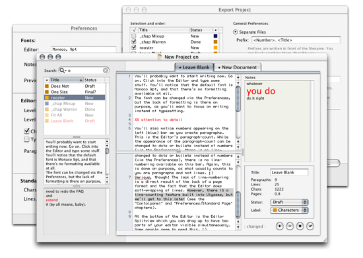Switch to the New Document tab
363x258 pixels.
click(238, 67)
